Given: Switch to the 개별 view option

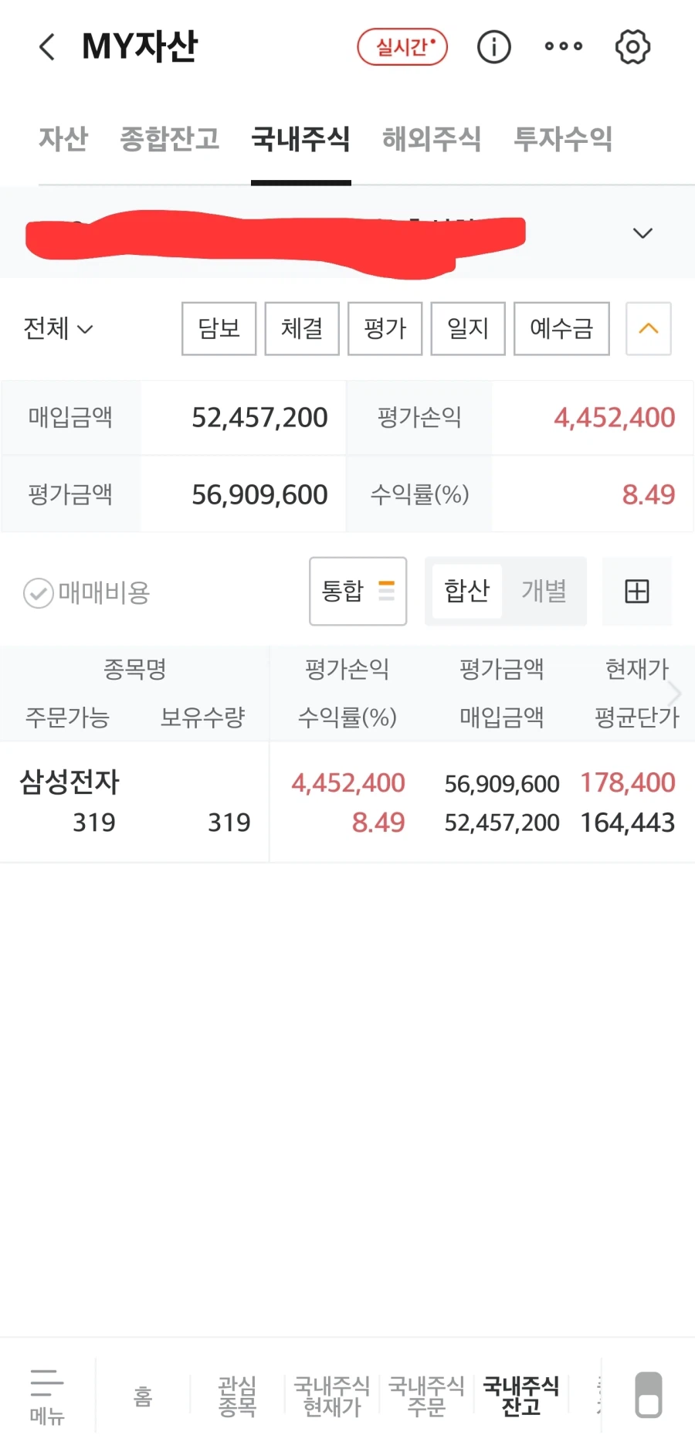Looking at the screenshot, I should (544, 592).
